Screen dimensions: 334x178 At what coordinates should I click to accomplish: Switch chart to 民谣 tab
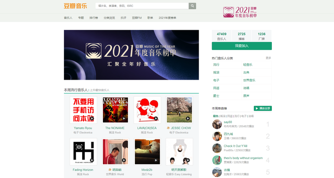pyautogui.click(x=230, y=116)
